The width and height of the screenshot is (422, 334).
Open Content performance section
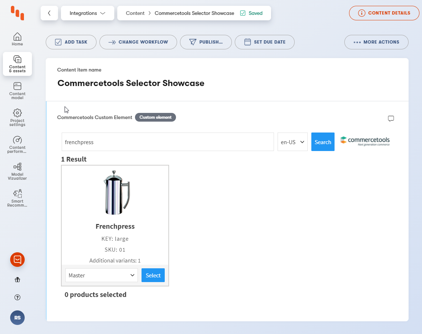tap(17, 144)
